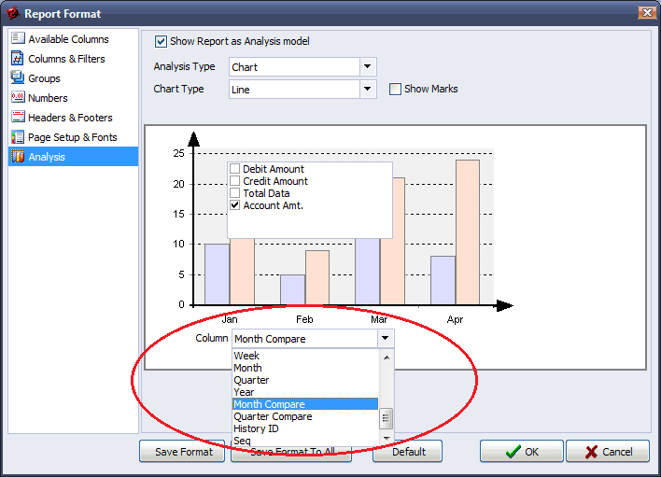Click the Page Setup & Fonts icon

click(18, 137)
